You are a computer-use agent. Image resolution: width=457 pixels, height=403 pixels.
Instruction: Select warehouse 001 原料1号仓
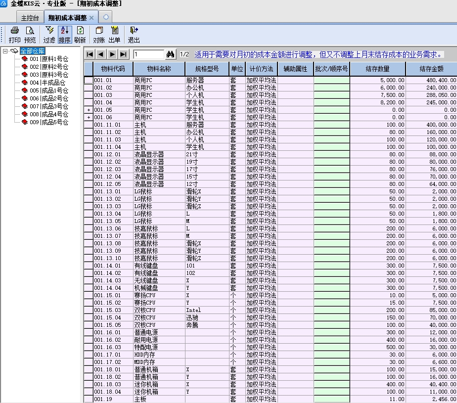coord(49,59)
